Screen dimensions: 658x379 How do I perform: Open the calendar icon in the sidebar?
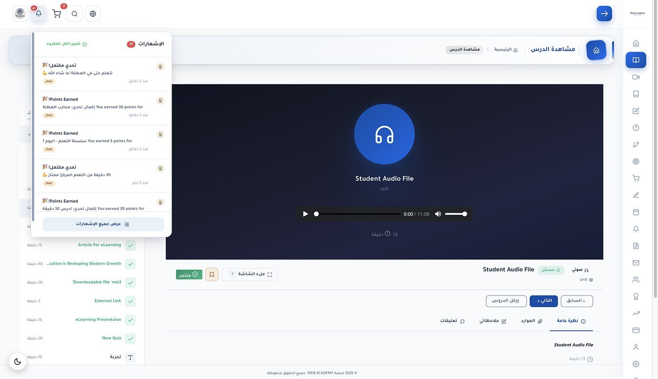pos(636,212)
